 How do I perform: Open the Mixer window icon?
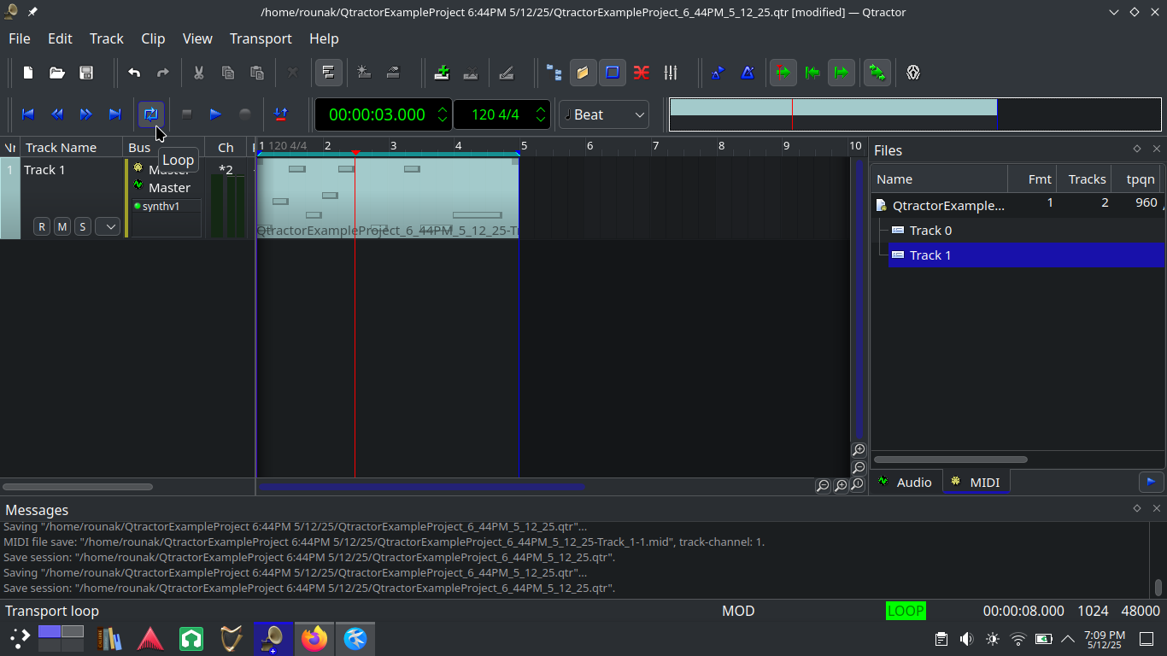point(671,73)
